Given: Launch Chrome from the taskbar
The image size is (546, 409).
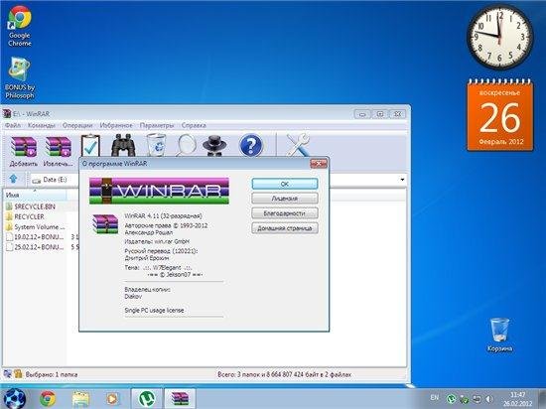Looking at the screenshot, I should coord(48,399).
